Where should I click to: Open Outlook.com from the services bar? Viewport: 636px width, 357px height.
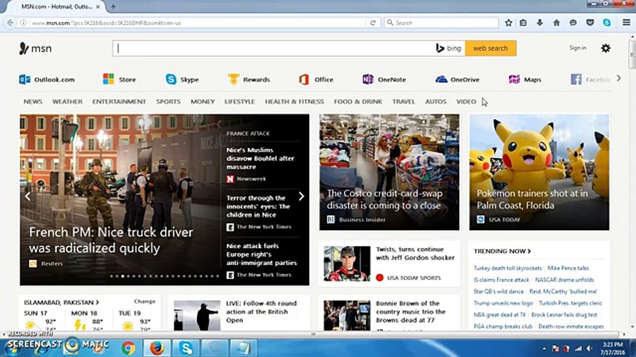[x=47, y=79]
